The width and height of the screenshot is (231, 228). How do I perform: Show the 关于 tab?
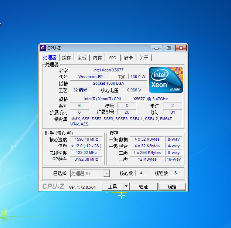144,58
